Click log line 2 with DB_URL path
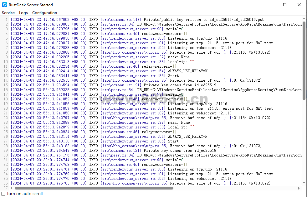Image resolution: width=307 pixels, height=197 pixels. click(x=156, y=24)
